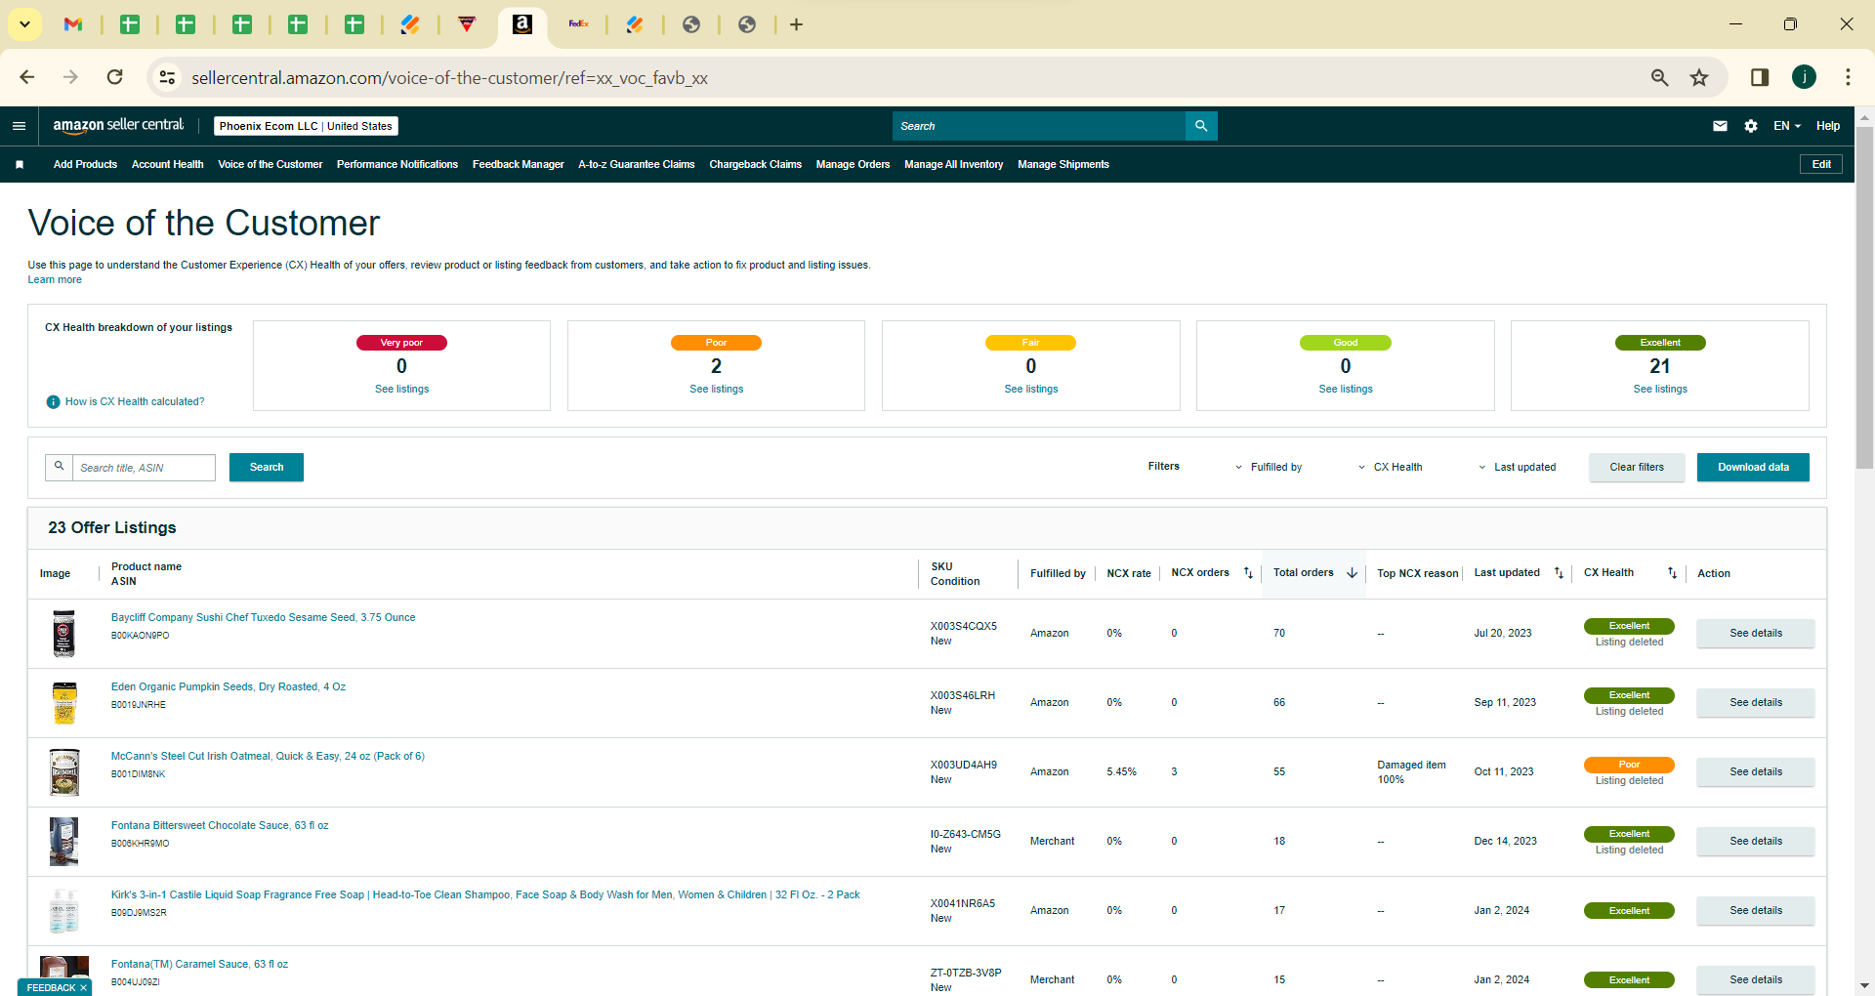Expand the Fulfilled by filter

(x=1269, y=467)
